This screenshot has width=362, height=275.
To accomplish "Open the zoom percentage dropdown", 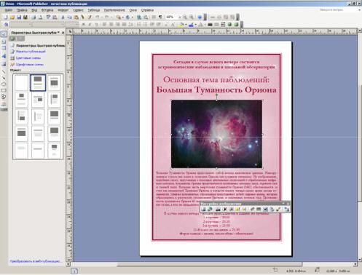I will coord(180,17).
